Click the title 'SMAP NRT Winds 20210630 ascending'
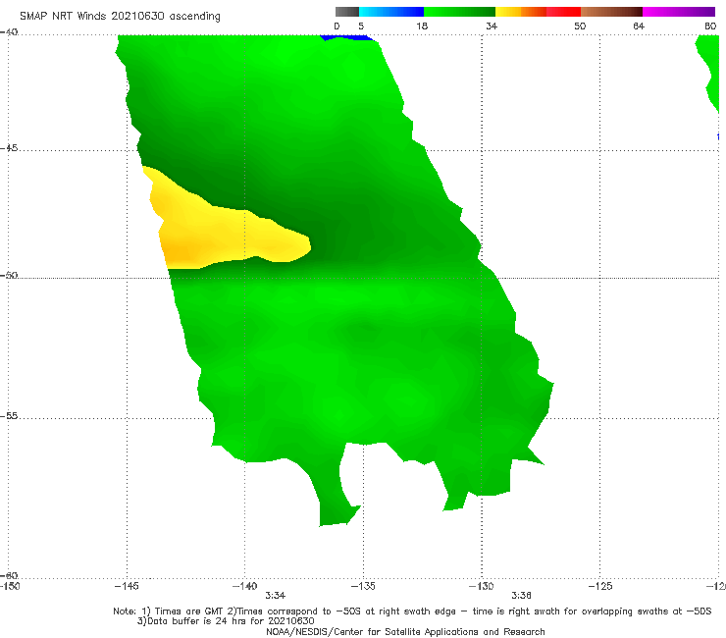 [120, 16]
